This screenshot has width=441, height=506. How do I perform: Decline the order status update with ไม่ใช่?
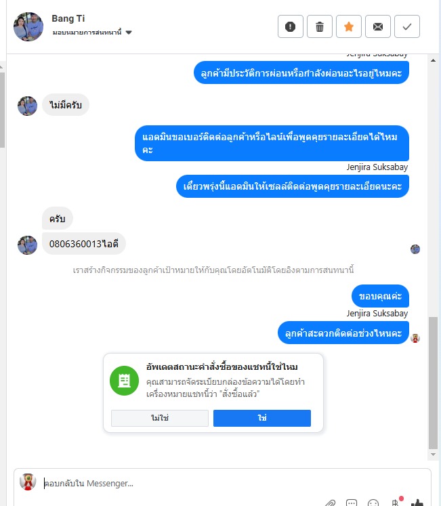[x=160, y=418]
